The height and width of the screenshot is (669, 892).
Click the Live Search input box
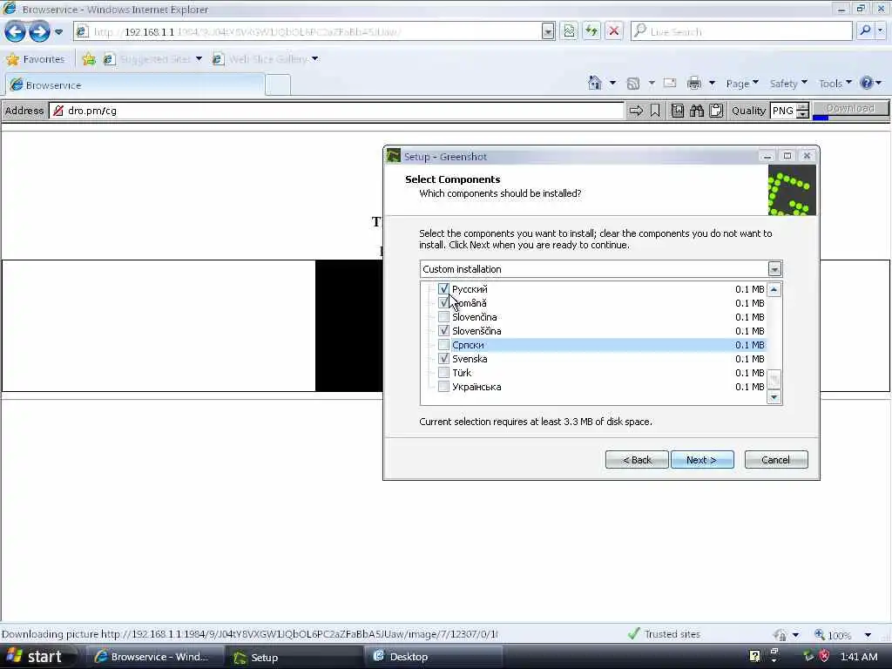click(x=740, y=31)
